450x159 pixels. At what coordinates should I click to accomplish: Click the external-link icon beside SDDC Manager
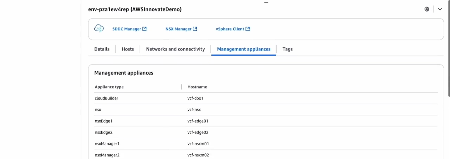(144, 29)
